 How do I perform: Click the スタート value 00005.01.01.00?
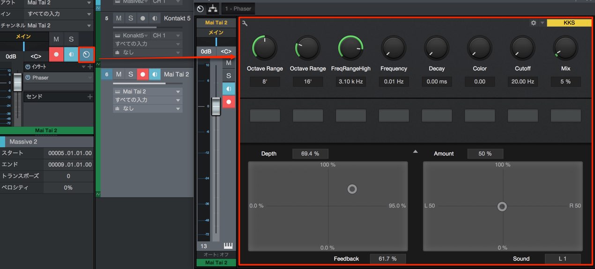[70, 153]
